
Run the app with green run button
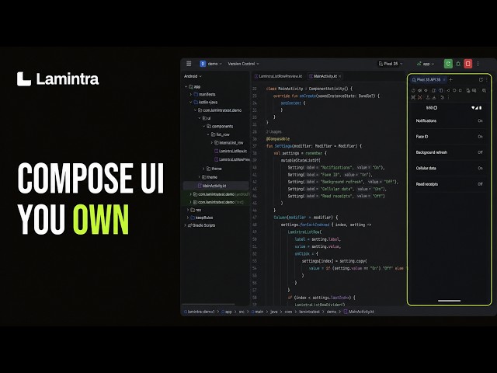pyautogui.click(x=448, y=64)
